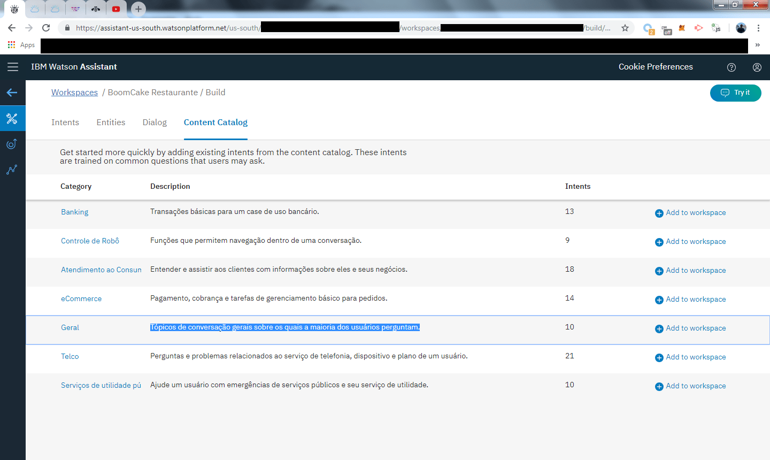Go back in the browser
The height and width of the screenshot is (460, 770).
point(12,28)
